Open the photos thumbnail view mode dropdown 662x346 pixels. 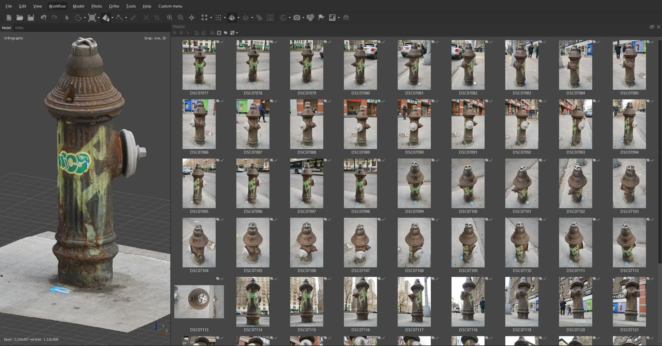coord(237,33)
